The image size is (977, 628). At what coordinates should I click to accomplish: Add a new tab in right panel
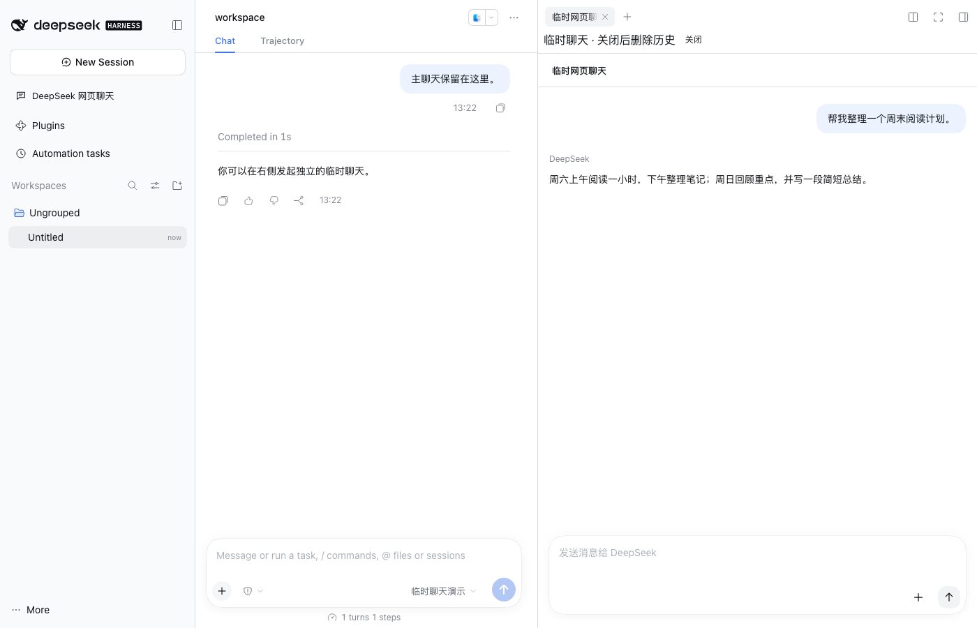coord(627,17)
